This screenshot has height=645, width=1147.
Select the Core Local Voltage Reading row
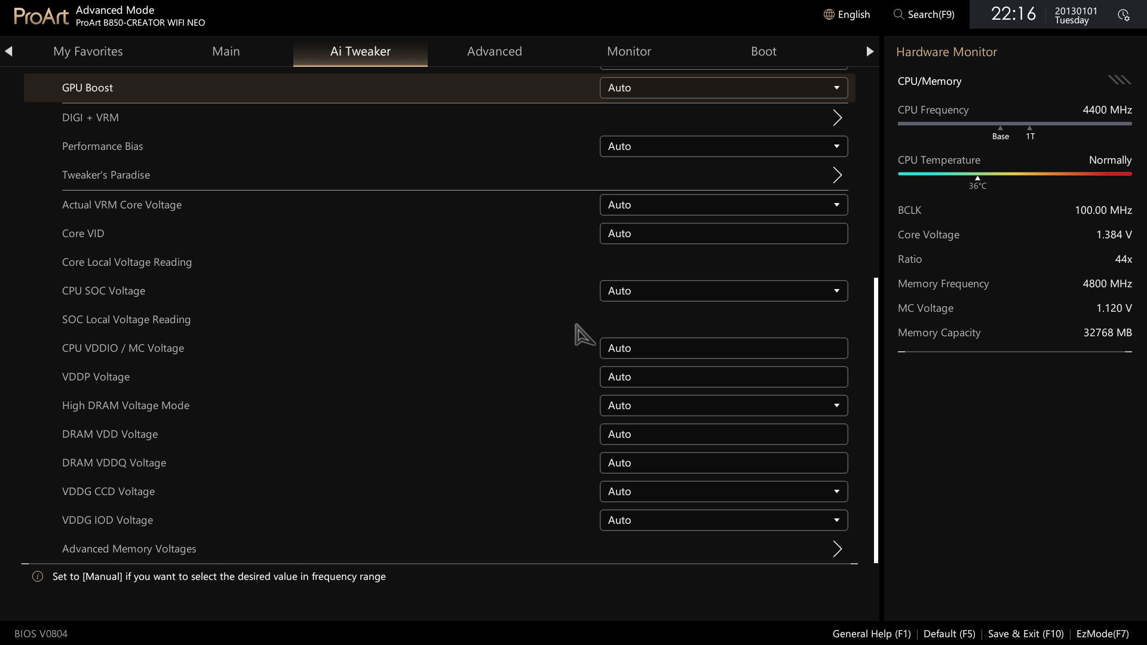click(440, 262)
